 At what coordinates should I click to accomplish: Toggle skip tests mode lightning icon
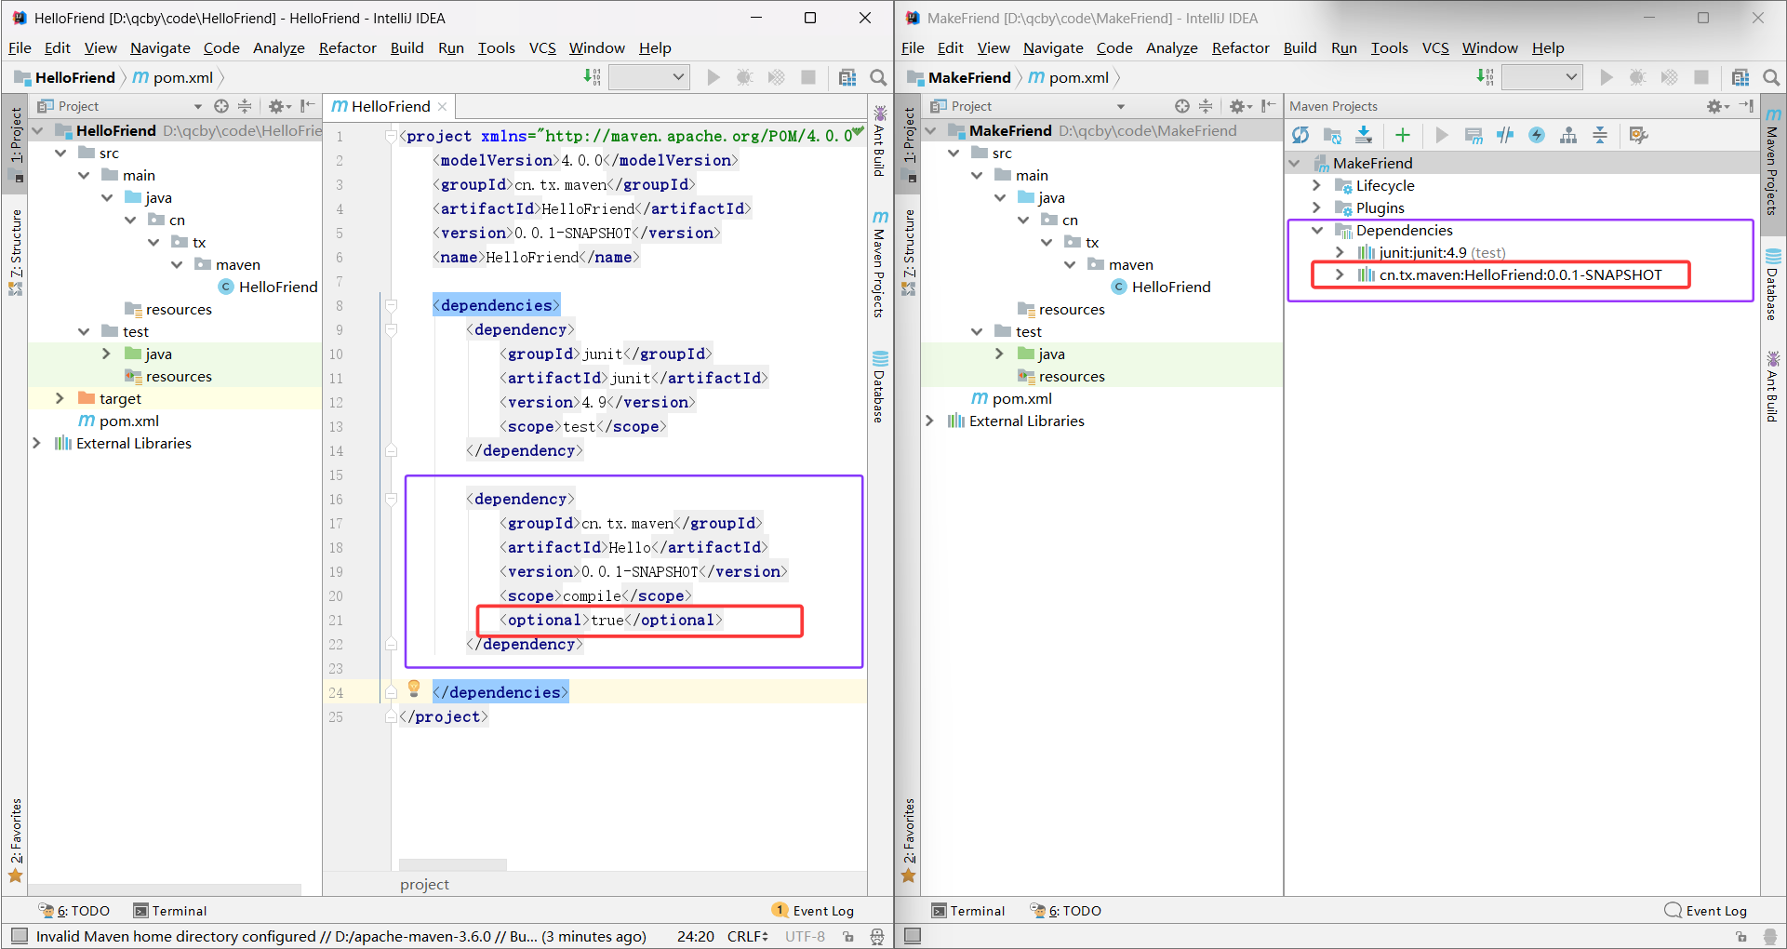(x=1537, y=136)
